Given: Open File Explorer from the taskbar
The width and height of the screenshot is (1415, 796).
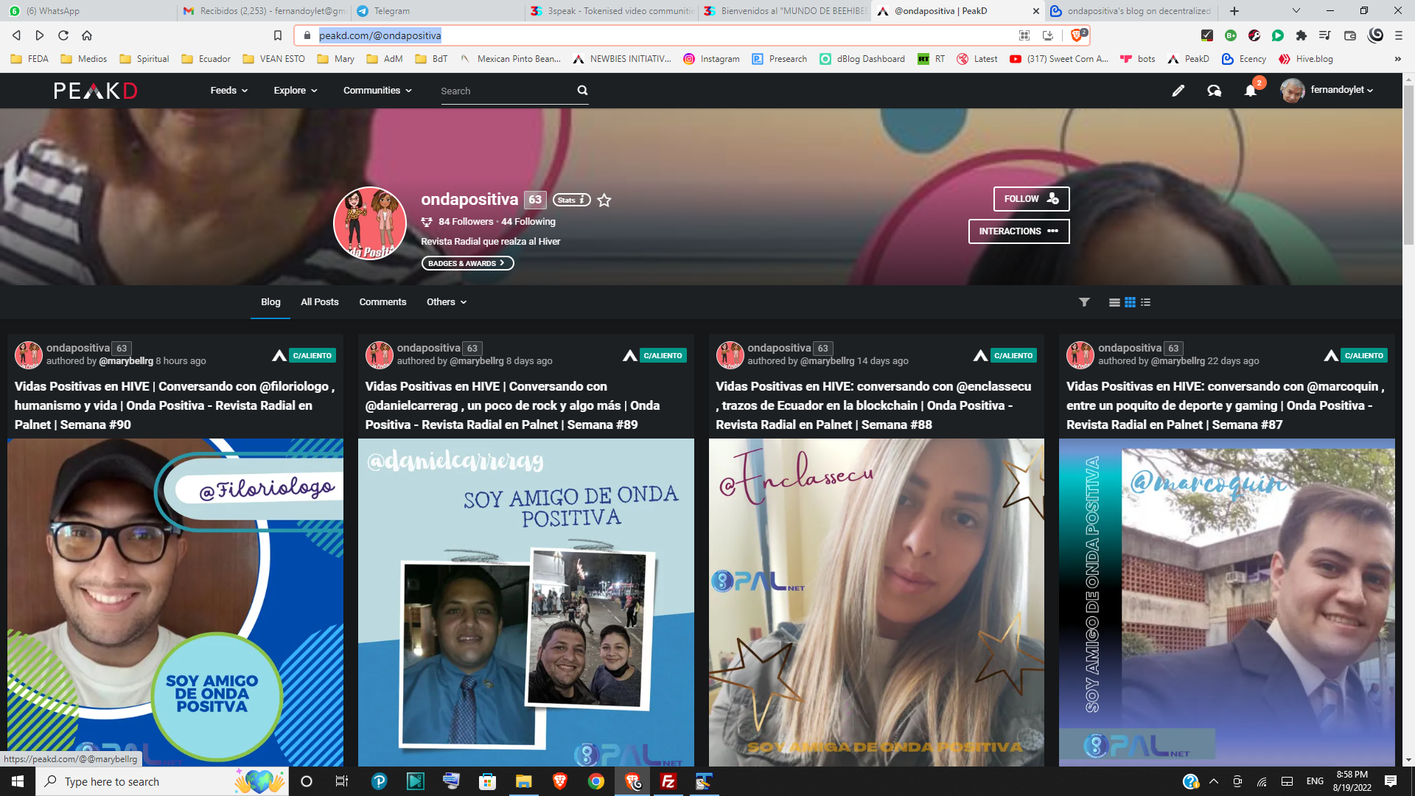Looking at the screenshot, I should tap(524, 781).
